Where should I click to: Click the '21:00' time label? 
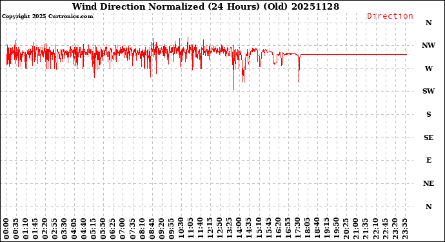pyautogui.click(x=355, y=229)
